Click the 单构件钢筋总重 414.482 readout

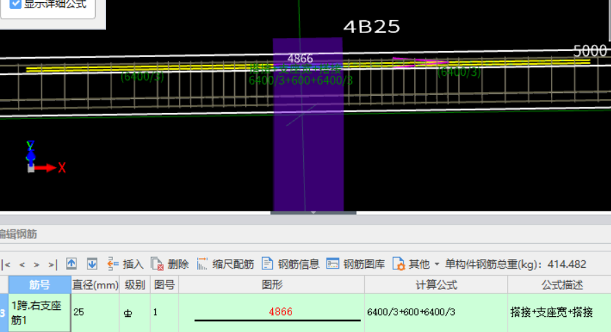click(515, 264)
